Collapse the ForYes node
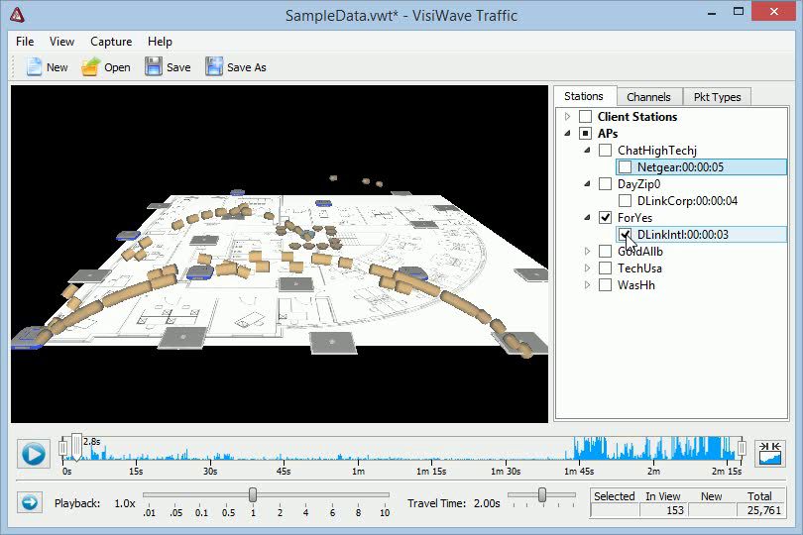Image resolution: width=803 pixels, height=535 pixels. coord(588,218)
